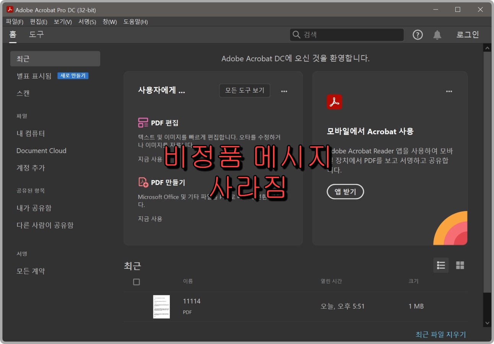Open the 보기(V) menu
The image size is (494, 344).
click(x=63, y=22)
